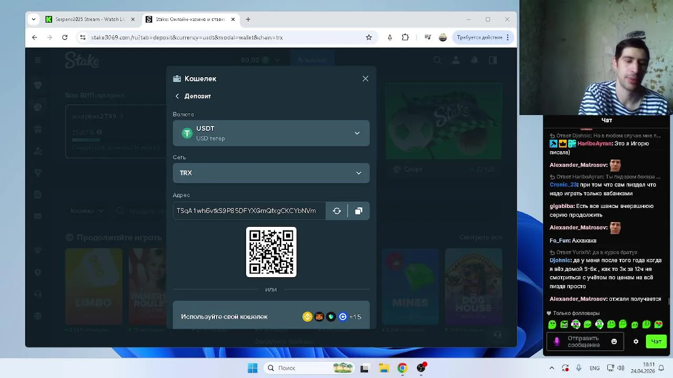The image size is (673, 378).
Task: Open chat settings gear icon
Action: [636, 341]
